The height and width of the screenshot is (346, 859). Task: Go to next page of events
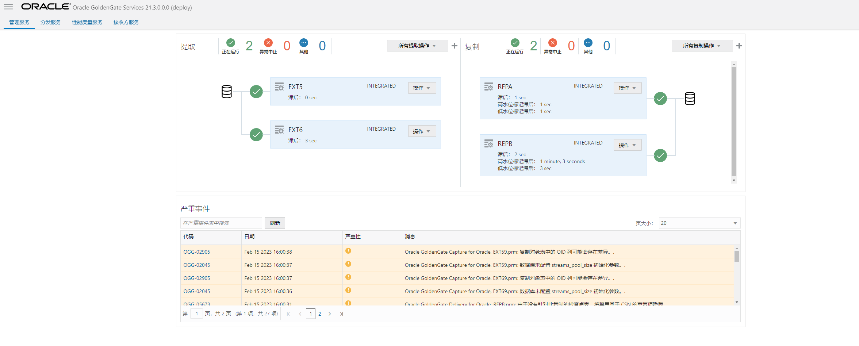point(330,314)
